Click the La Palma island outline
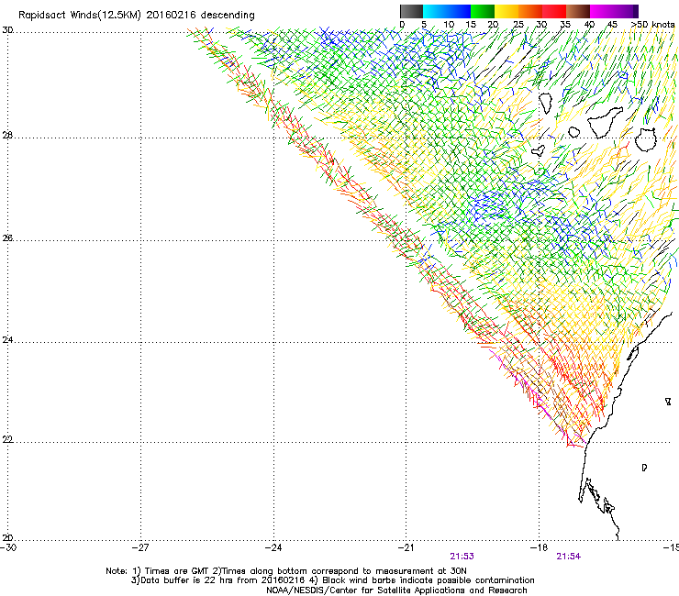Viewport: 679px width, 596px height. click(545, 104)
